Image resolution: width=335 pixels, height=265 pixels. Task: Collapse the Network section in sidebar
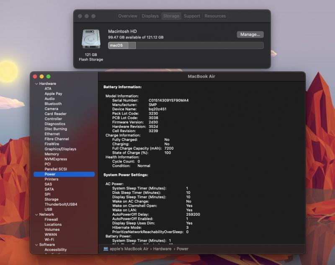click(36, 215)
